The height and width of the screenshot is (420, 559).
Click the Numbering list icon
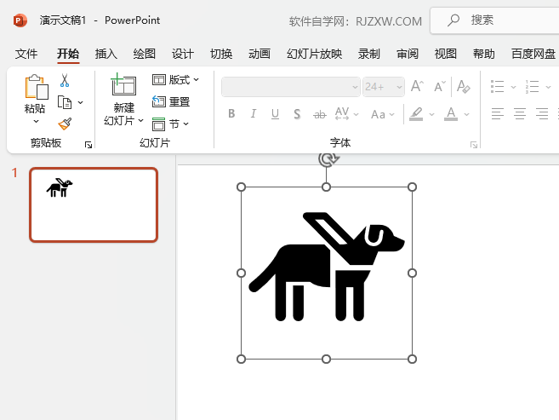(x=532, y=86)
